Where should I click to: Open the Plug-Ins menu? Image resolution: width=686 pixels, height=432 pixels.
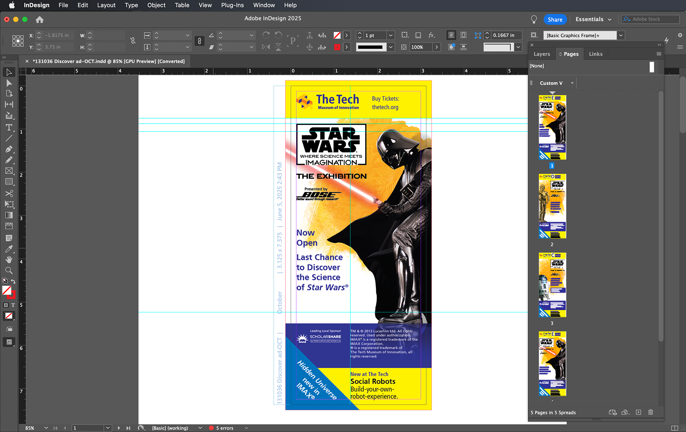coord(232,5)
